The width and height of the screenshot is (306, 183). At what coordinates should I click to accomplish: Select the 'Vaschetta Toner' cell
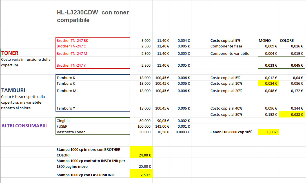[x=93, y=132]
